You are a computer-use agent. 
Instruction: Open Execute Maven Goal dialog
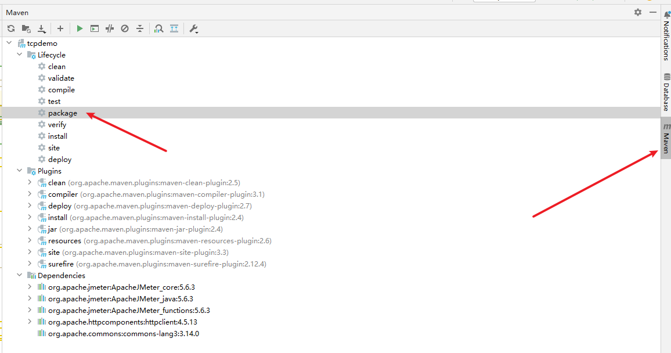coord(95,28)
